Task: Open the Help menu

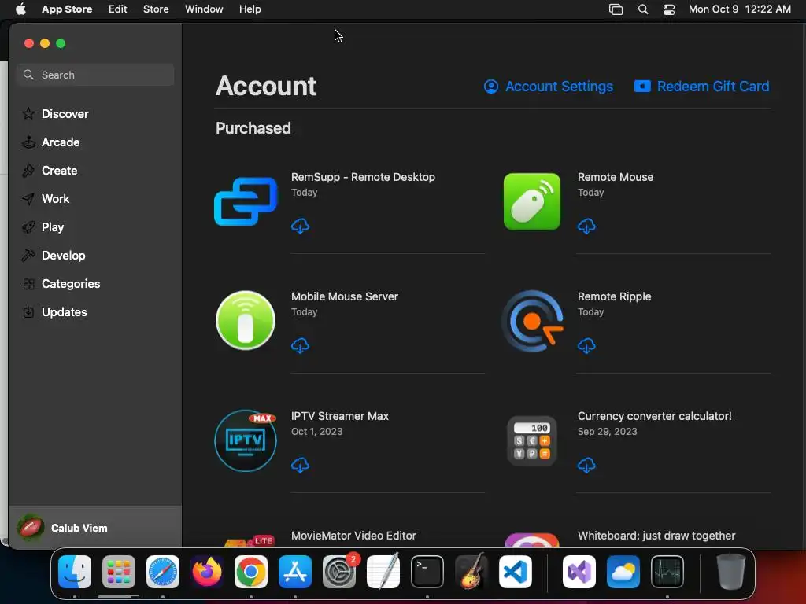Action: [x=250, y=9]
